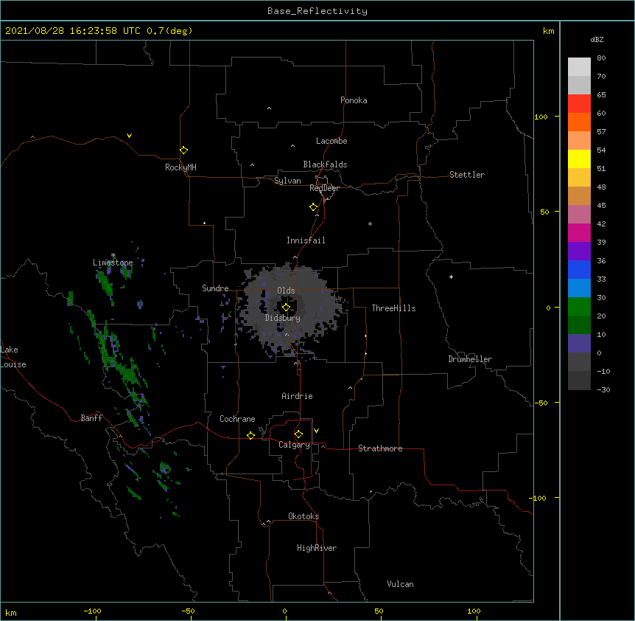Click the white asterisk east of Innisfail
This screenshot has height=621, width=635.
[370, 223]
